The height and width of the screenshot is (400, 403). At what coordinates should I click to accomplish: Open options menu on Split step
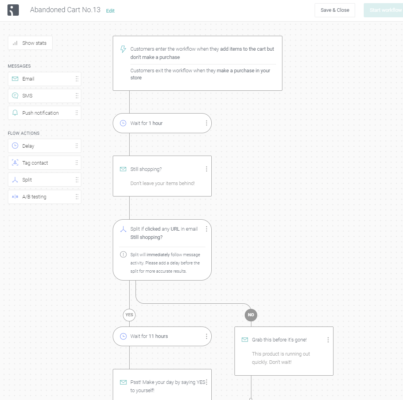point(206,229)
